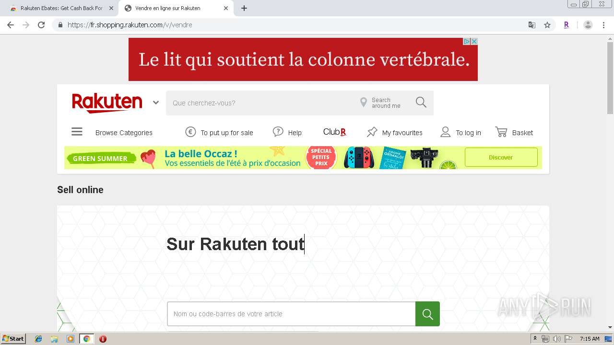Image resolution: width=614 pixels, height=345 pixels.
Task: Open the Chrome three-dot menu
Action: coord(604,25)
